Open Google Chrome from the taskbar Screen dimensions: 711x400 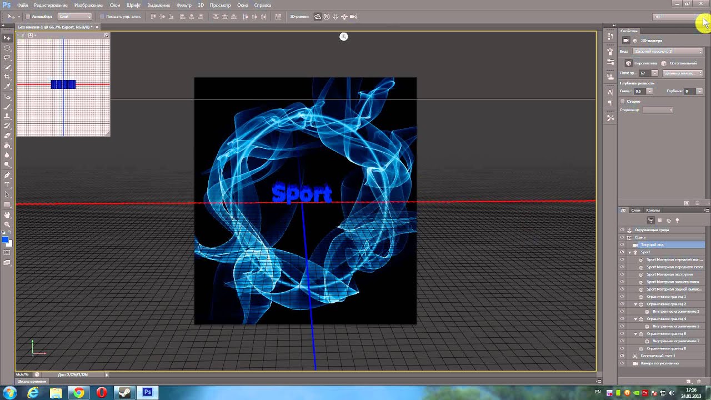79,393
